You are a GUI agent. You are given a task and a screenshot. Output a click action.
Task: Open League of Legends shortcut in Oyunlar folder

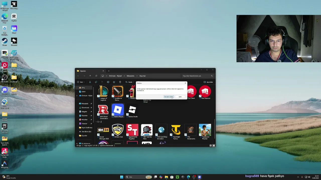pyautogui.click(x=103, y=93)
